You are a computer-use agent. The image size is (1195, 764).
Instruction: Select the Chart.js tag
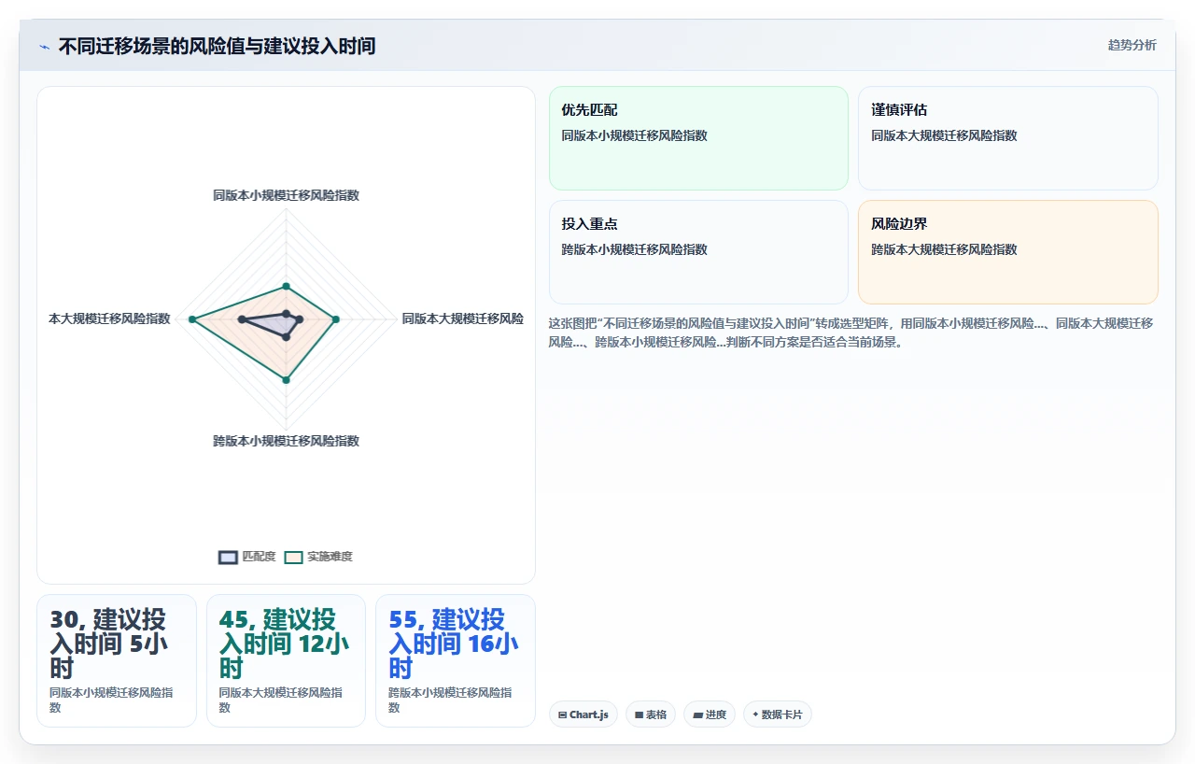pos(583,714)
